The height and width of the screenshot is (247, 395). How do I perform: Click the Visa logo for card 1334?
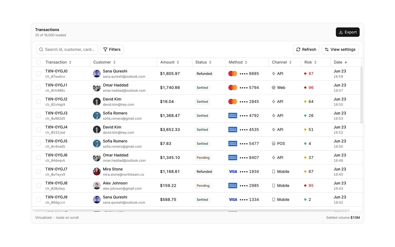pos(233,200)
